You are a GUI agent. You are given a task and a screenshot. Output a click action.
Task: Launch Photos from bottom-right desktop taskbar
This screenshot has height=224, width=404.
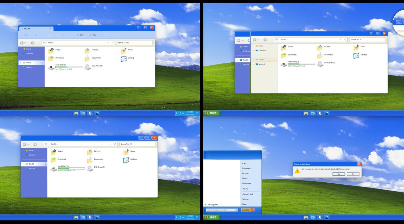tap(327, 217)
